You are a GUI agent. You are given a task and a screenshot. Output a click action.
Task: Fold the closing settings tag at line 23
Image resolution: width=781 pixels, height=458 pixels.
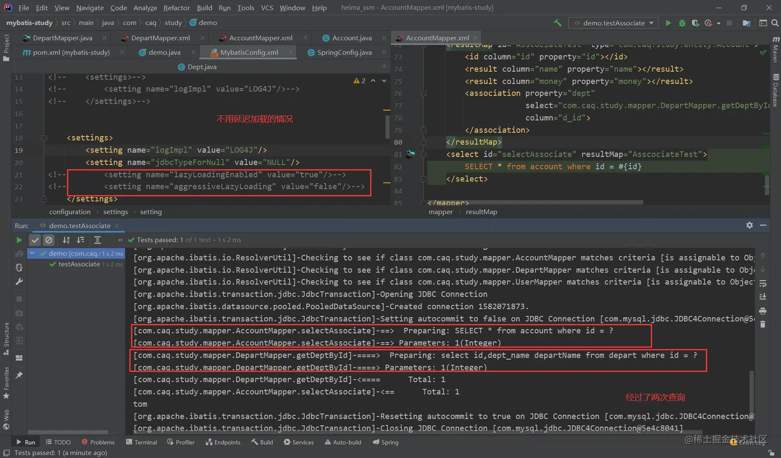(44, 199)
